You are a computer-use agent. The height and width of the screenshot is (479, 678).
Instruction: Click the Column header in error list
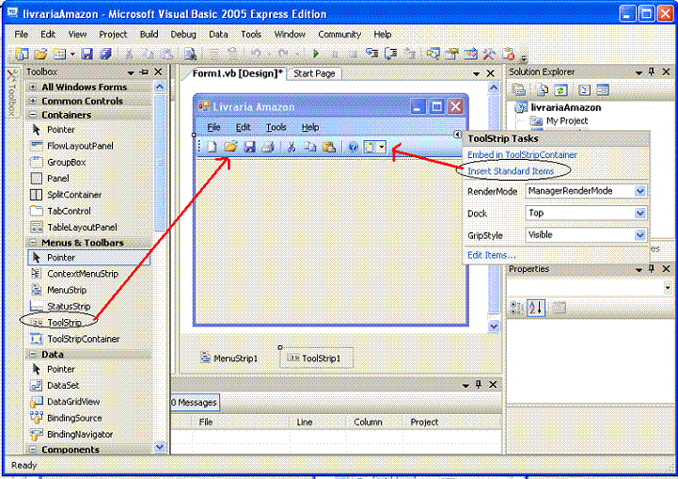[368, 423]
